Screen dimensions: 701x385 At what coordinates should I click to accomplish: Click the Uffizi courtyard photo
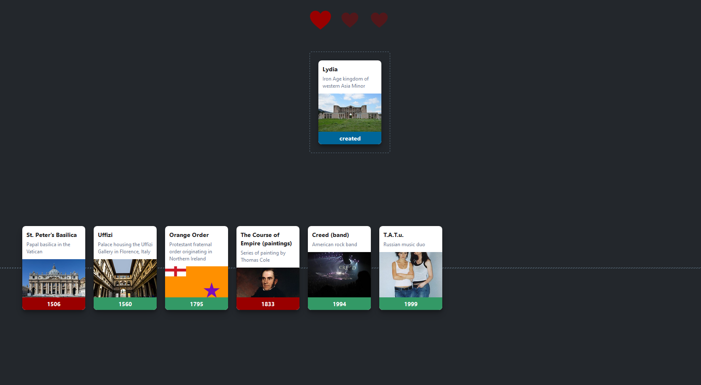pyautogui.click(x=125, y=278)
